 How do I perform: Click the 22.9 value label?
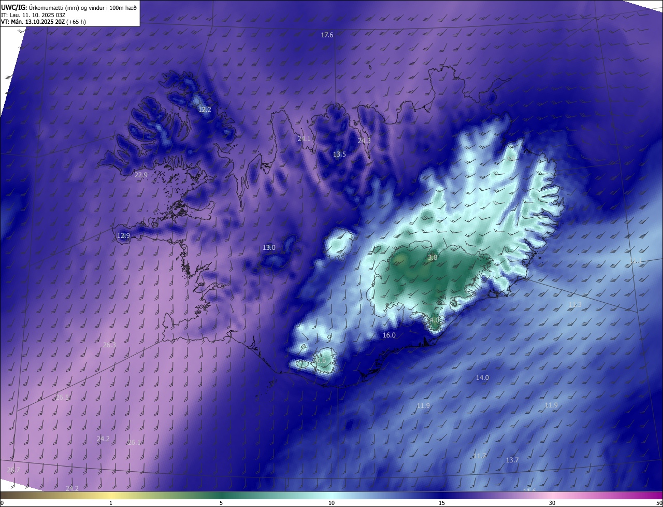coord(141,175)
